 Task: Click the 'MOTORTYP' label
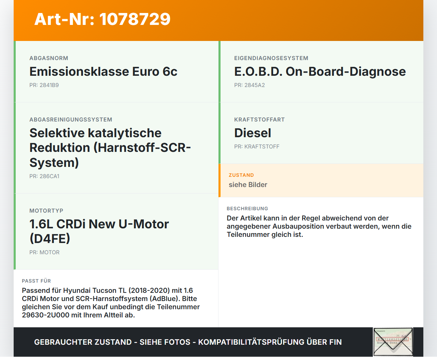coord(46,211)
